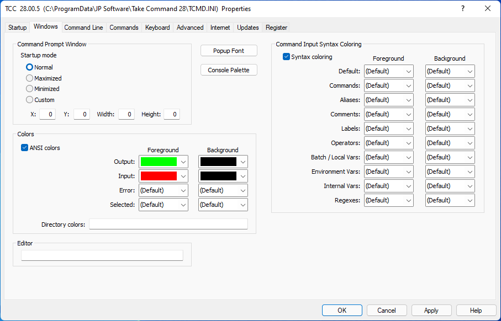Open Batch / Local Vars foreground dropdown

tap(388, 157)
